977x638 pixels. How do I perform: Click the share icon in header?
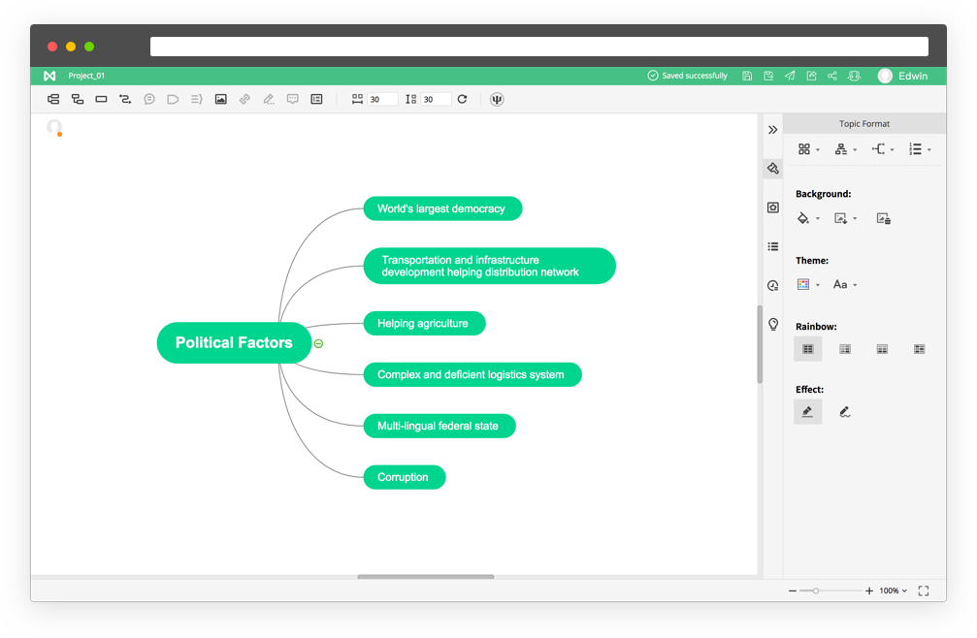tap(832, 76)
